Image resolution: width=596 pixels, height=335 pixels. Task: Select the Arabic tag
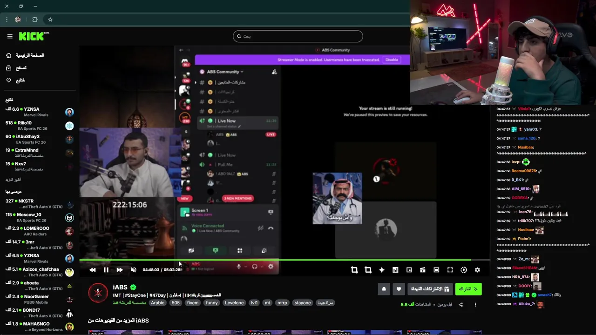tap(157, 303)
